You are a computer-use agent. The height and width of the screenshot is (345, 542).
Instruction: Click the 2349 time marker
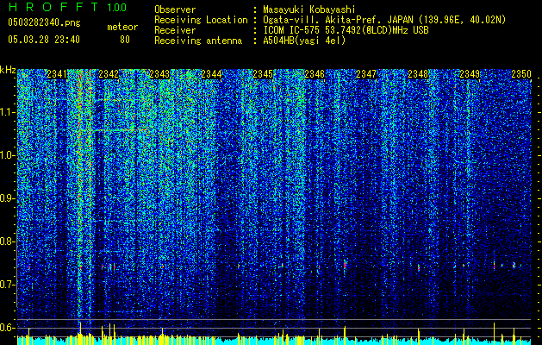coord(470,74)
